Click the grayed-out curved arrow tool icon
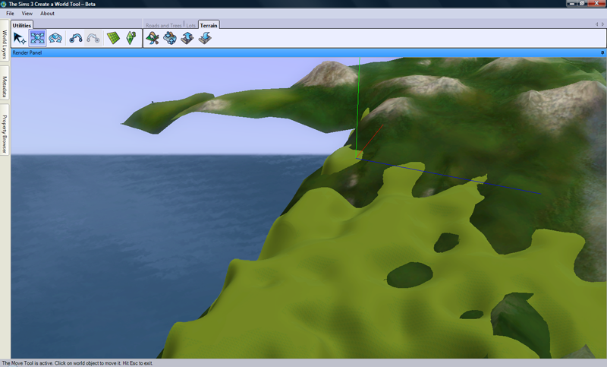Screen dimensions: 607x367 pyautogui.click(x=93, y=38)
